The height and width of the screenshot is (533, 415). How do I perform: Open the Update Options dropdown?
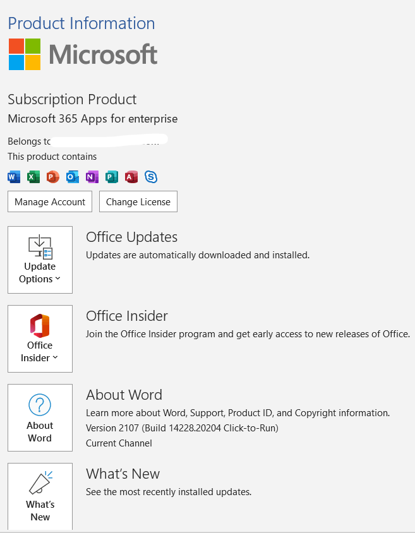tap(40, 260)
